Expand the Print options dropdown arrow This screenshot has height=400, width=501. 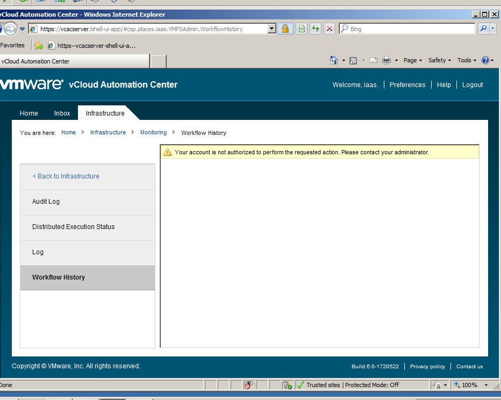tap(397, 60)
